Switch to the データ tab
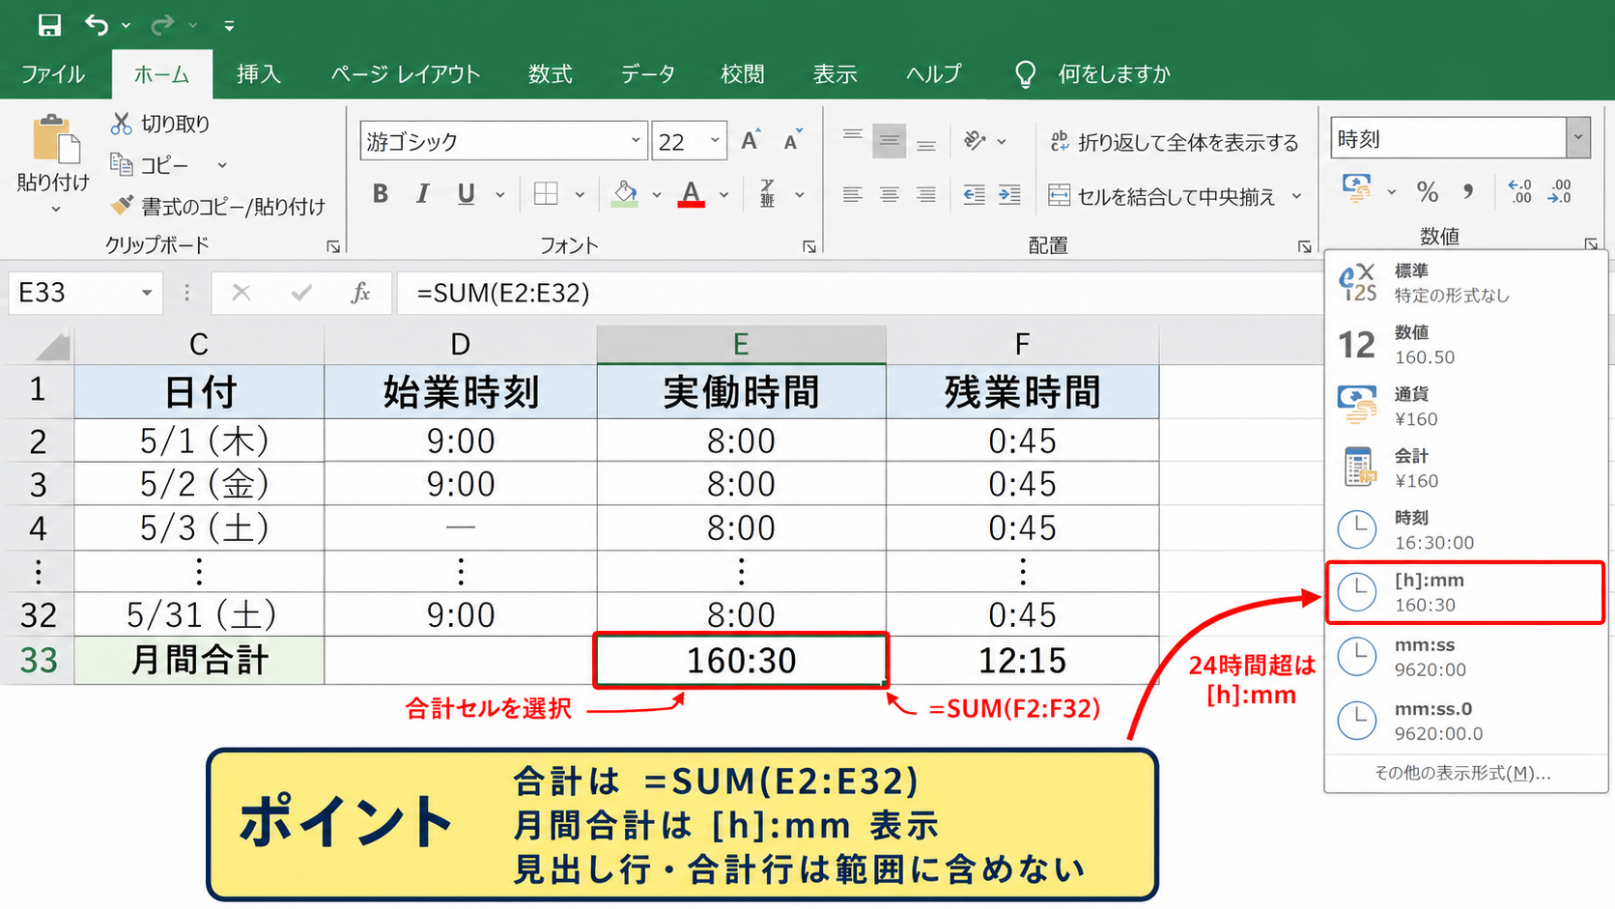Screen dimensions: 1615x909 tap(647, 74)
